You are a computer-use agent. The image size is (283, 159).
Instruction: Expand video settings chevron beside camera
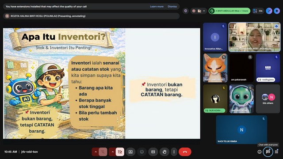click(112, 152)
